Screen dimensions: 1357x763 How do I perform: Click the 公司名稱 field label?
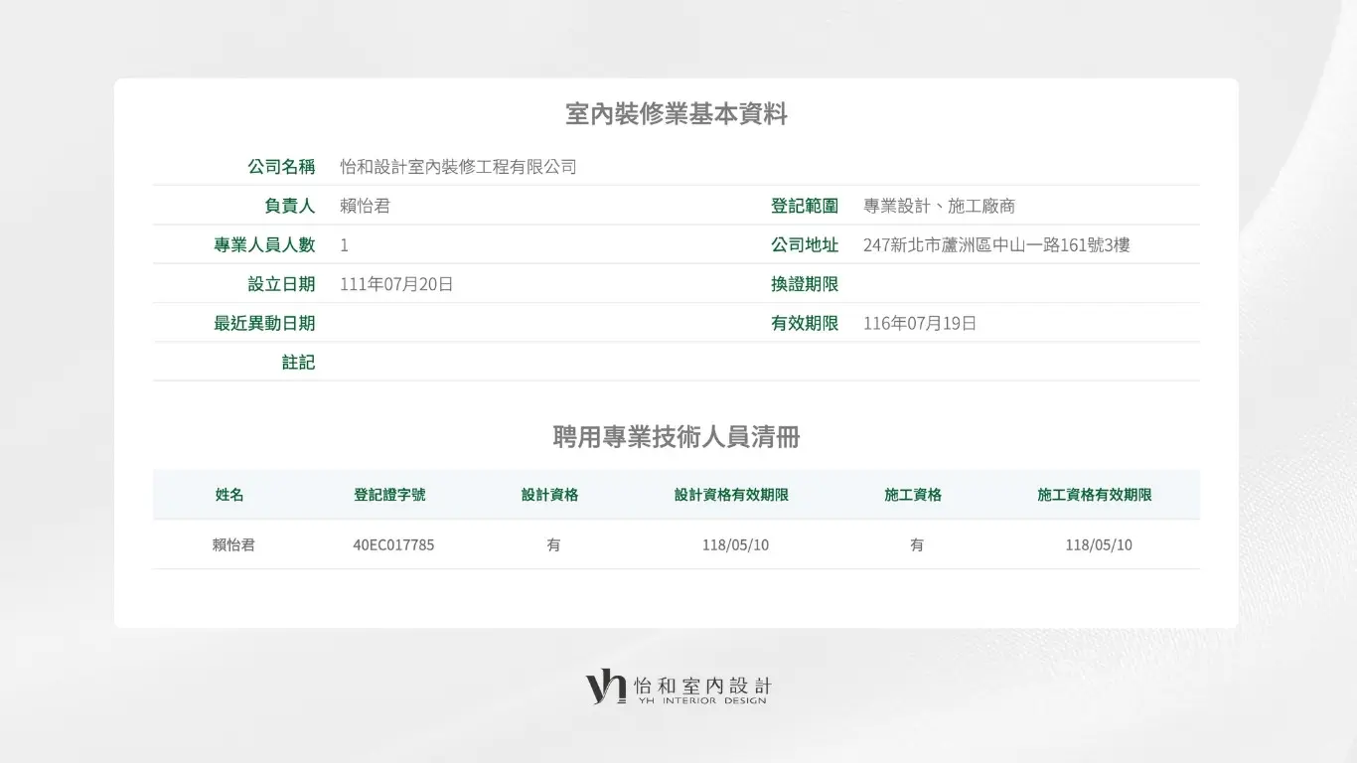click(x=281, y=167)
